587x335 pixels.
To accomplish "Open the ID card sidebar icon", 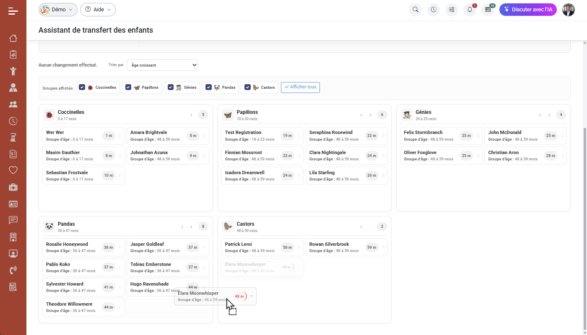I will tap(13, 204).
